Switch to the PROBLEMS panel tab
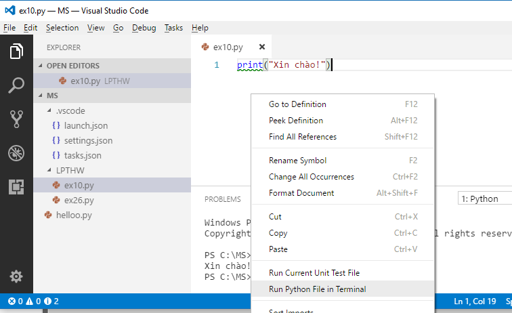 coord(223,199)
